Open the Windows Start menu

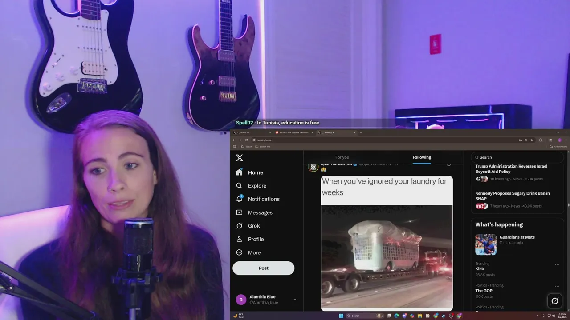tap(341, 316)
